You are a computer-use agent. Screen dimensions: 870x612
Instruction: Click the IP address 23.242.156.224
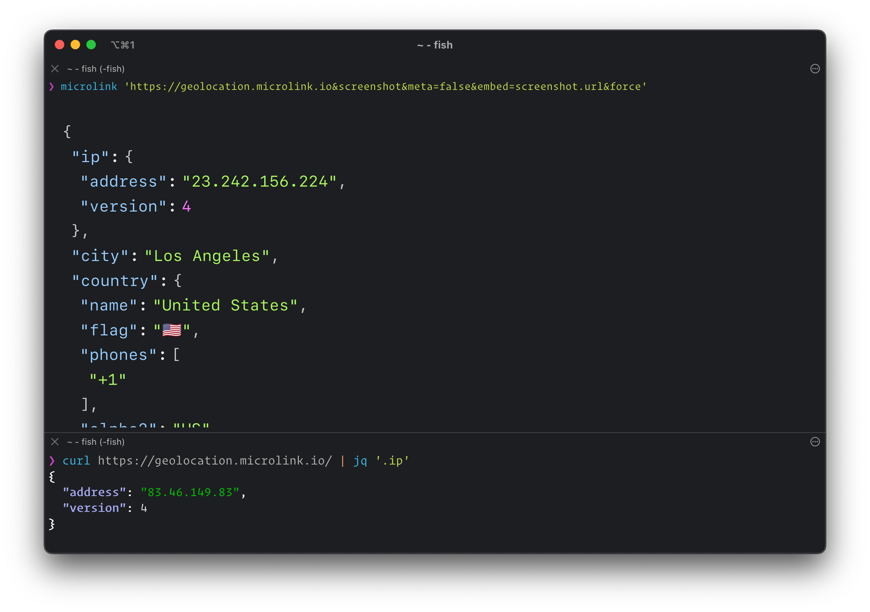[260, 181]
